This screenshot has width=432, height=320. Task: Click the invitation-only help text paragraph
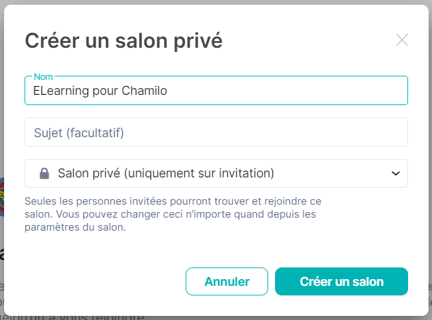pos(172,214)
